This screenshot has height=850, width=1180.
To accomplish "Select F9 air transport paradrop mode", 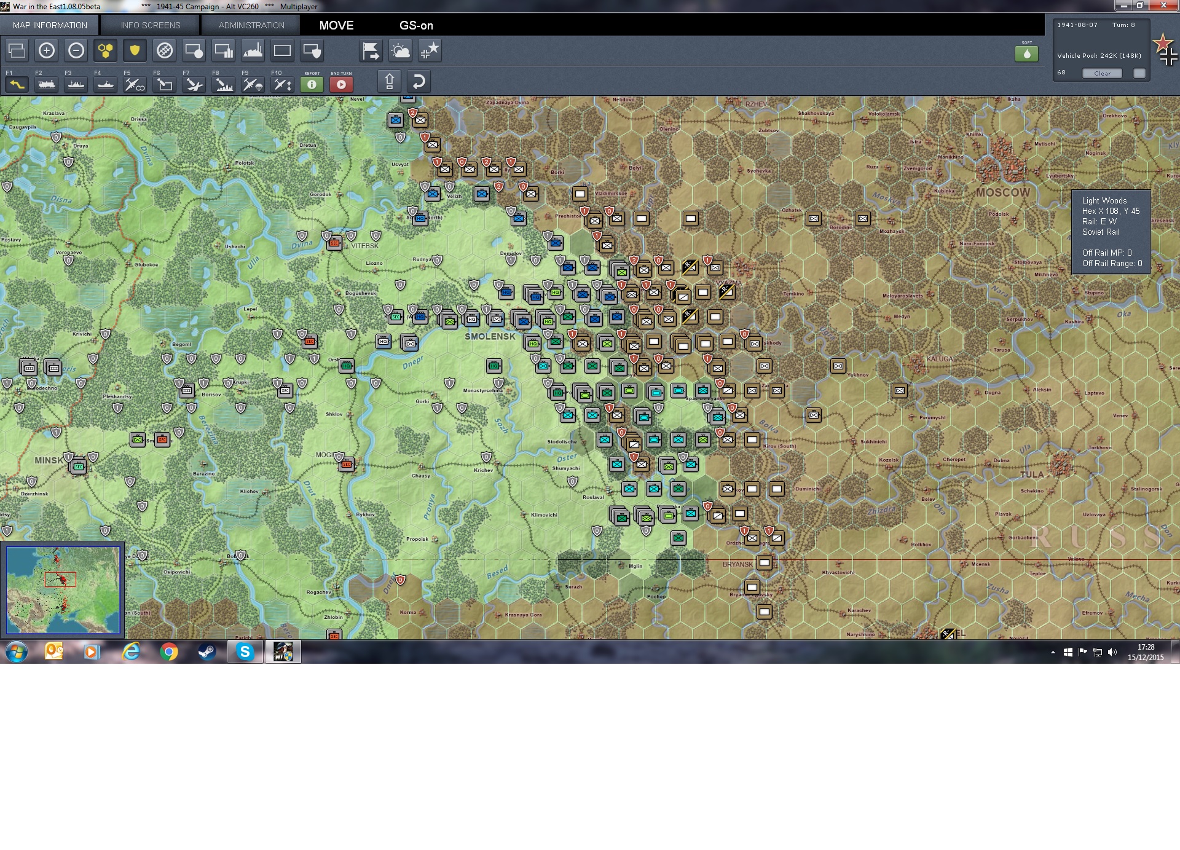I will click(253, 84).
